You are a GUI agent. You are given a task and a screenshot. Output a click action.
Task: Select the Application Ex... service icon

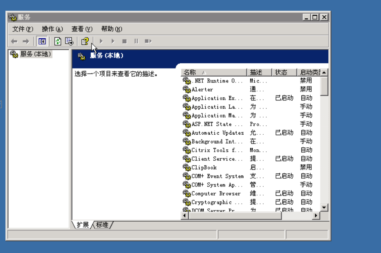(x=186, y=98)
